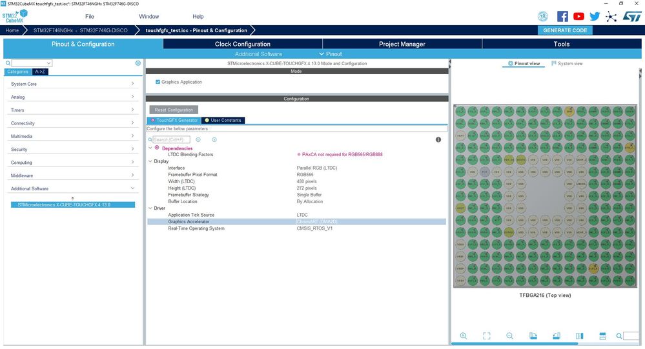This screenshot has height=349, width=645.
Task: Click the GENERATE CODE button
Action: coord(565,30)
